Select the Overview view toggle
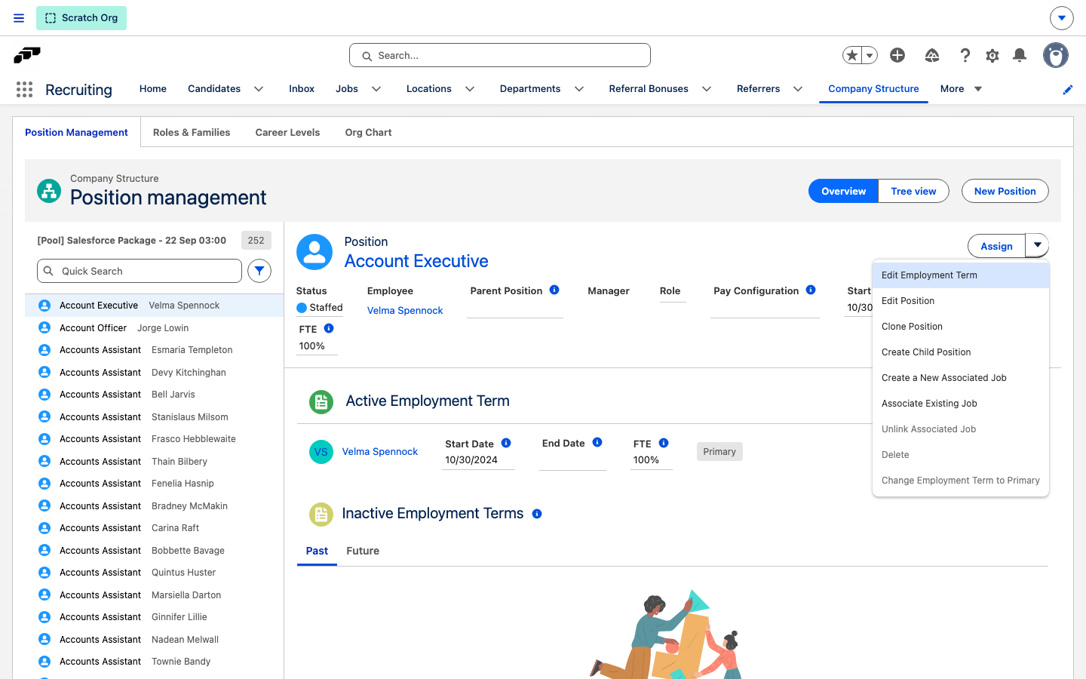Image resolution: width=1086 pixels, height=679 pixels. [843, 191]
